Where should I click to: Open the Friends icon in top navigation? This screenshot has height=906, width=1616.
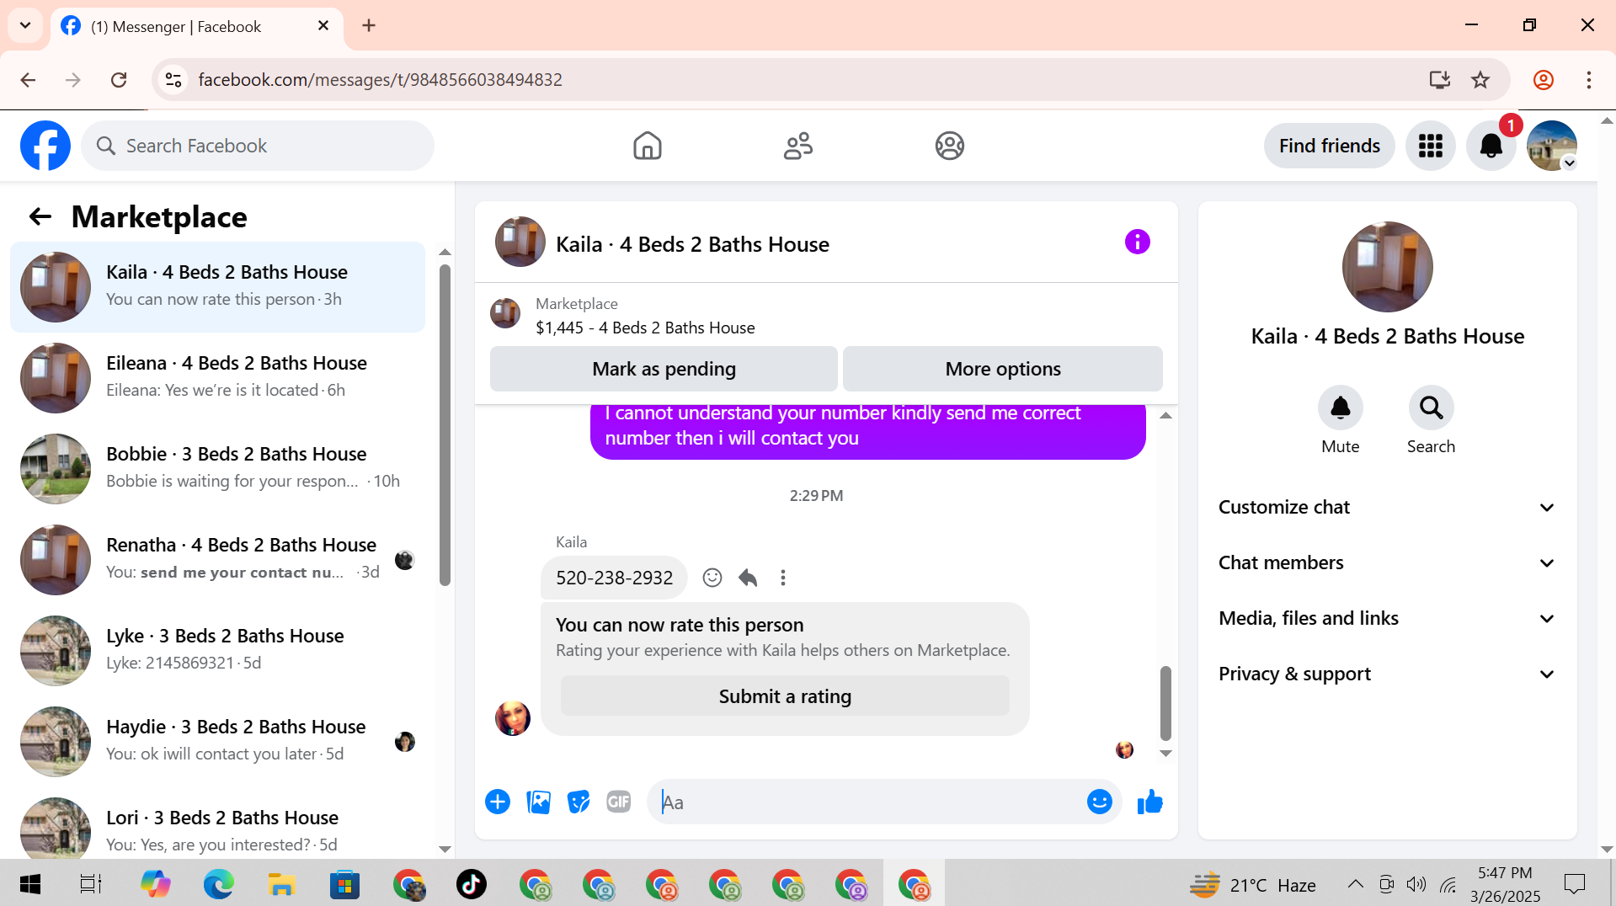tap(798, 146)
